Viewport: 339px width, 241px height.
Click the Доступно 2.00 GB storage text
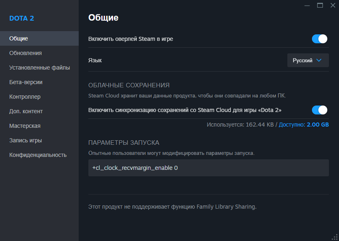pos(303,125)
